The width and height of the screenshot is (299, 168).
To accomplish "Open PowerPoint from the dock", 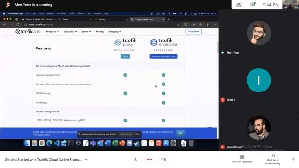I will coord(122,143).
